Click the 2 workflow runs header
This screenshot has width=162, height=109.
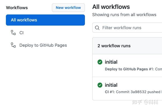click(114, 46)
